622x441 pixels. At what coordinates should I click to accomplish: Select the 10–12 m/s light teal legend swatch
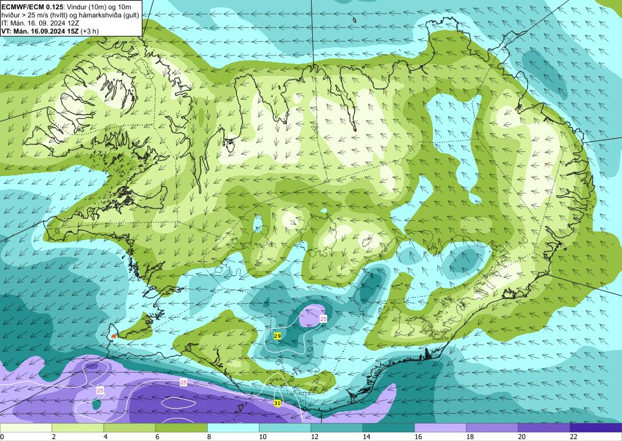click(x=285, y=427)
